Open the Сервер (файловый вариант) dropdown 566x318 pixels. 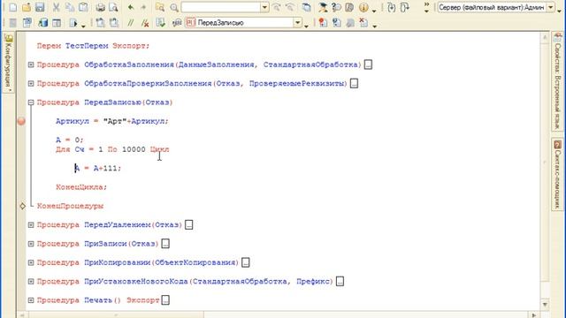(551, 7)
